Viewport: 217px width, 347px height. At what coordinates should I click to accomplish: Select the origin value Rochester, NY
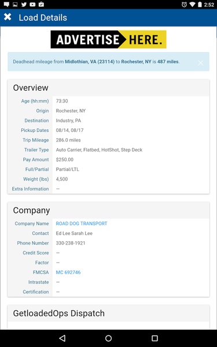tap(71, 110)
